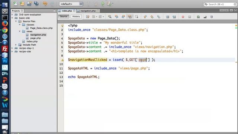Click the Shift Line Right icon
238x134 pixels.
[174, 17]
